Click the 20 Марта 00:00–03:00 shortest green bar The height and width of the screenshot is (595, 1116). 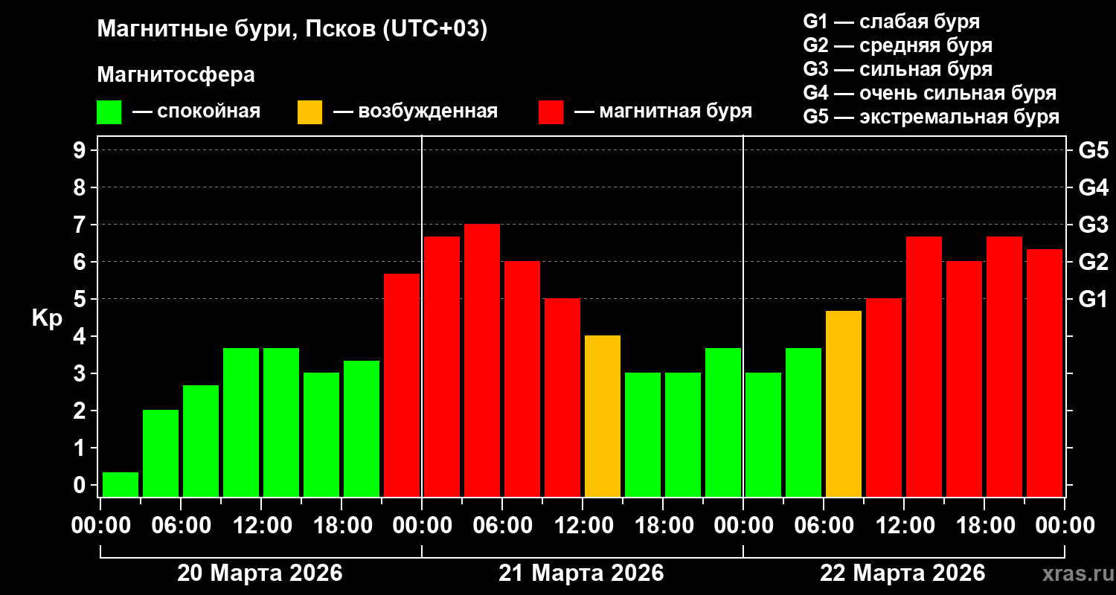pos(121,484)
